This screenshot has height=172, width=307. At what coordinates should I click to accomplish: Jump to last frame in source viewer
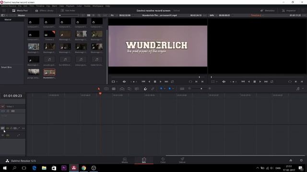(166, 82)
